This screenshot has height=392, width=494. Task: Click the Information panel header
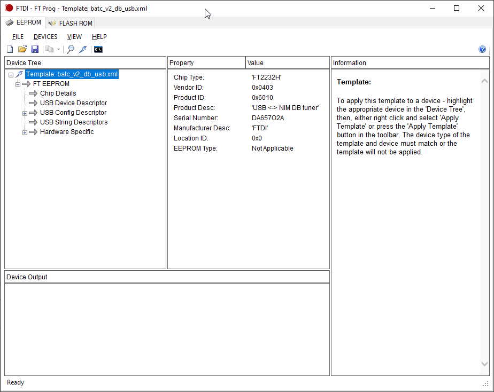click(410, 62)
